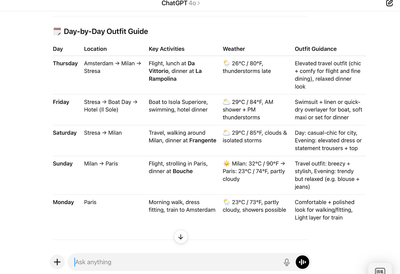The image size is (400, 274).
Task: Click the dinner at Bouche activity cell
Action: pos(178,168)
